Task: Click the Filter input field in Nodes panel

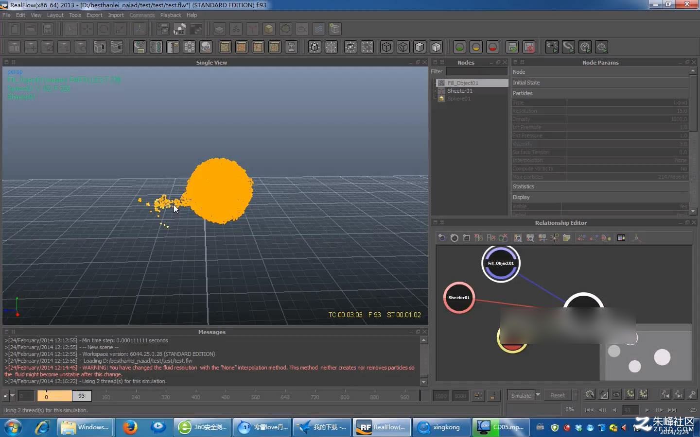Action: point(476,71)
